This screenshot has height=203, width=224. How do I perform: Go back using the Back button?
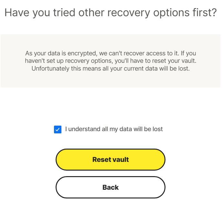[111, 187]
